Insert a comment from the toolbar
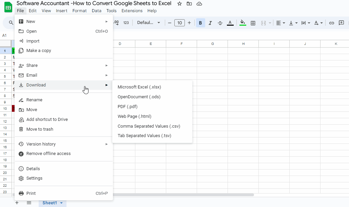Viewport: 349px width, 207px height. point(342,23)
